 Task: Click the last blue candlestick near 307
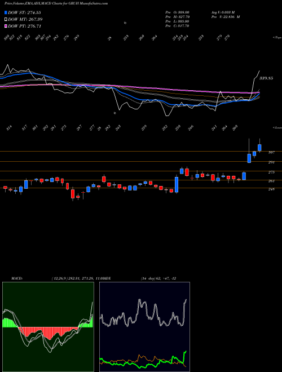[259, 148]
